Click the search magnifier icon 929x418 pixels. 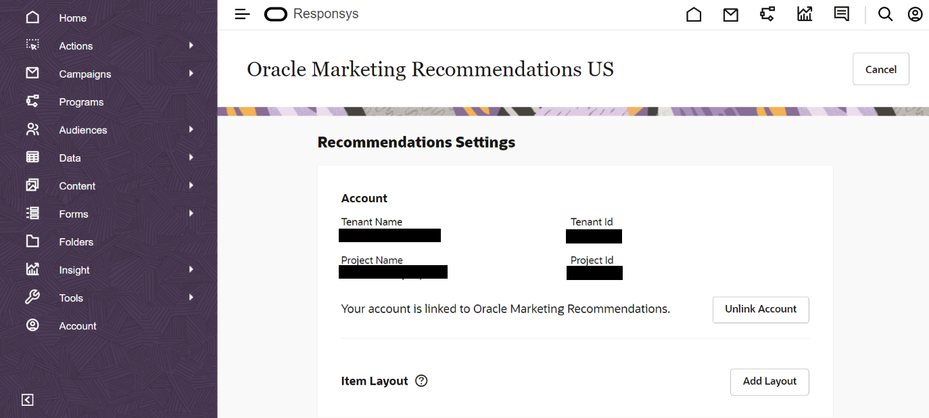[x=885, y=14]
